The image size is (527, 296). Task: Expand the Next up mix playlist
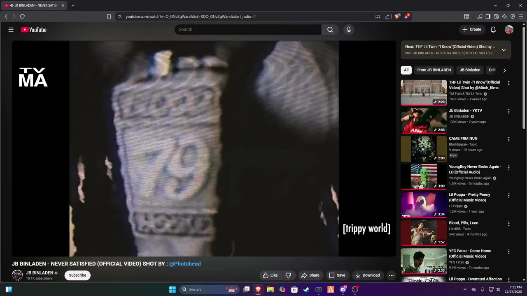(504, 50)
